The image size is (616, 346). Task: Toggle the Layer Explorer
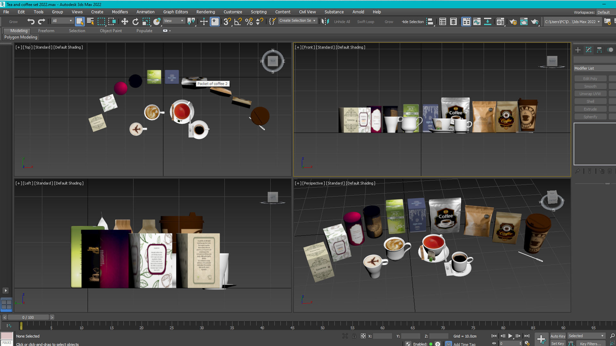(453, 21)
